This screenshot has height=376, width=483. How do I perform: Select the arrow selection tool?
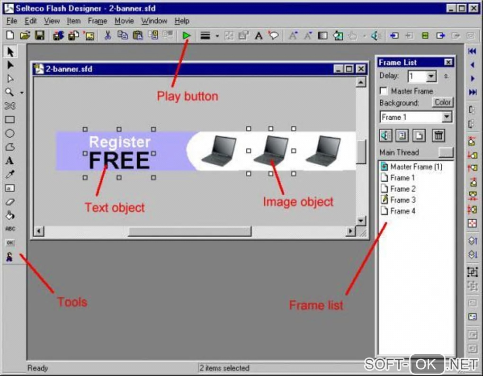tap(10, 52)
